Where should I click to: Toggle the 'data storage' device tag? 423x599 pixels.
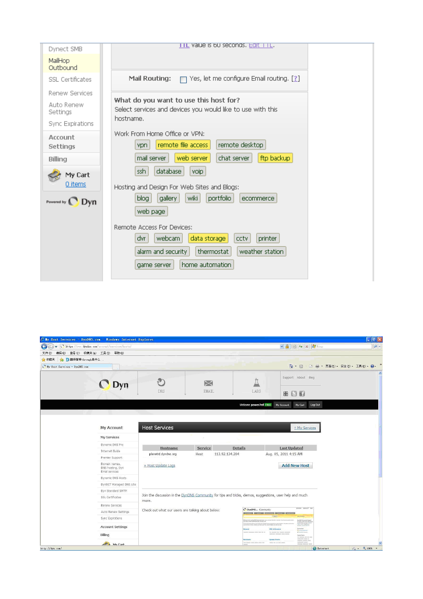click(x=208, y=238)
